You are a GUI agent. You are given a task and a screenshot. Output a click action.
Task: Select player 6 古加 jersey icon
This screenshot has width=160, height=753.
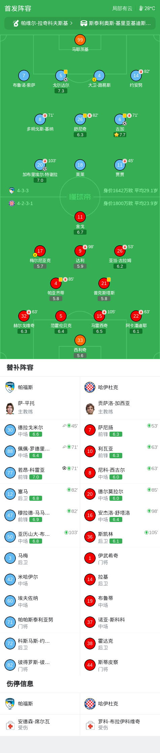(120, 119)
